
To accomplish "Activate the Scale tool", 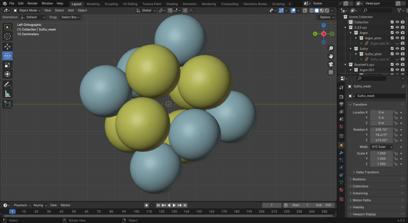I will (x=8, y=65).
